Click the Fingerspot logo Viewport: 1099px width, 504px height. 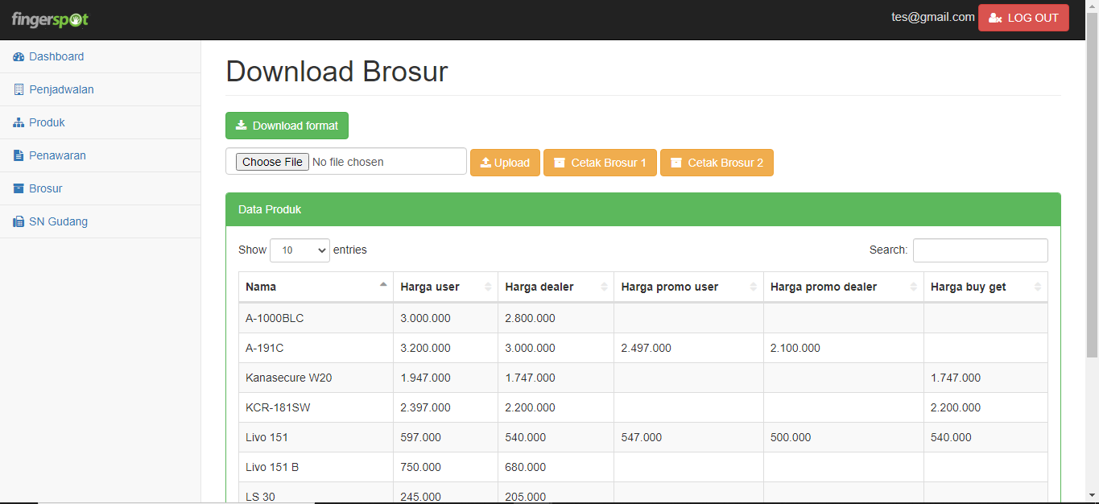[50, 19]
